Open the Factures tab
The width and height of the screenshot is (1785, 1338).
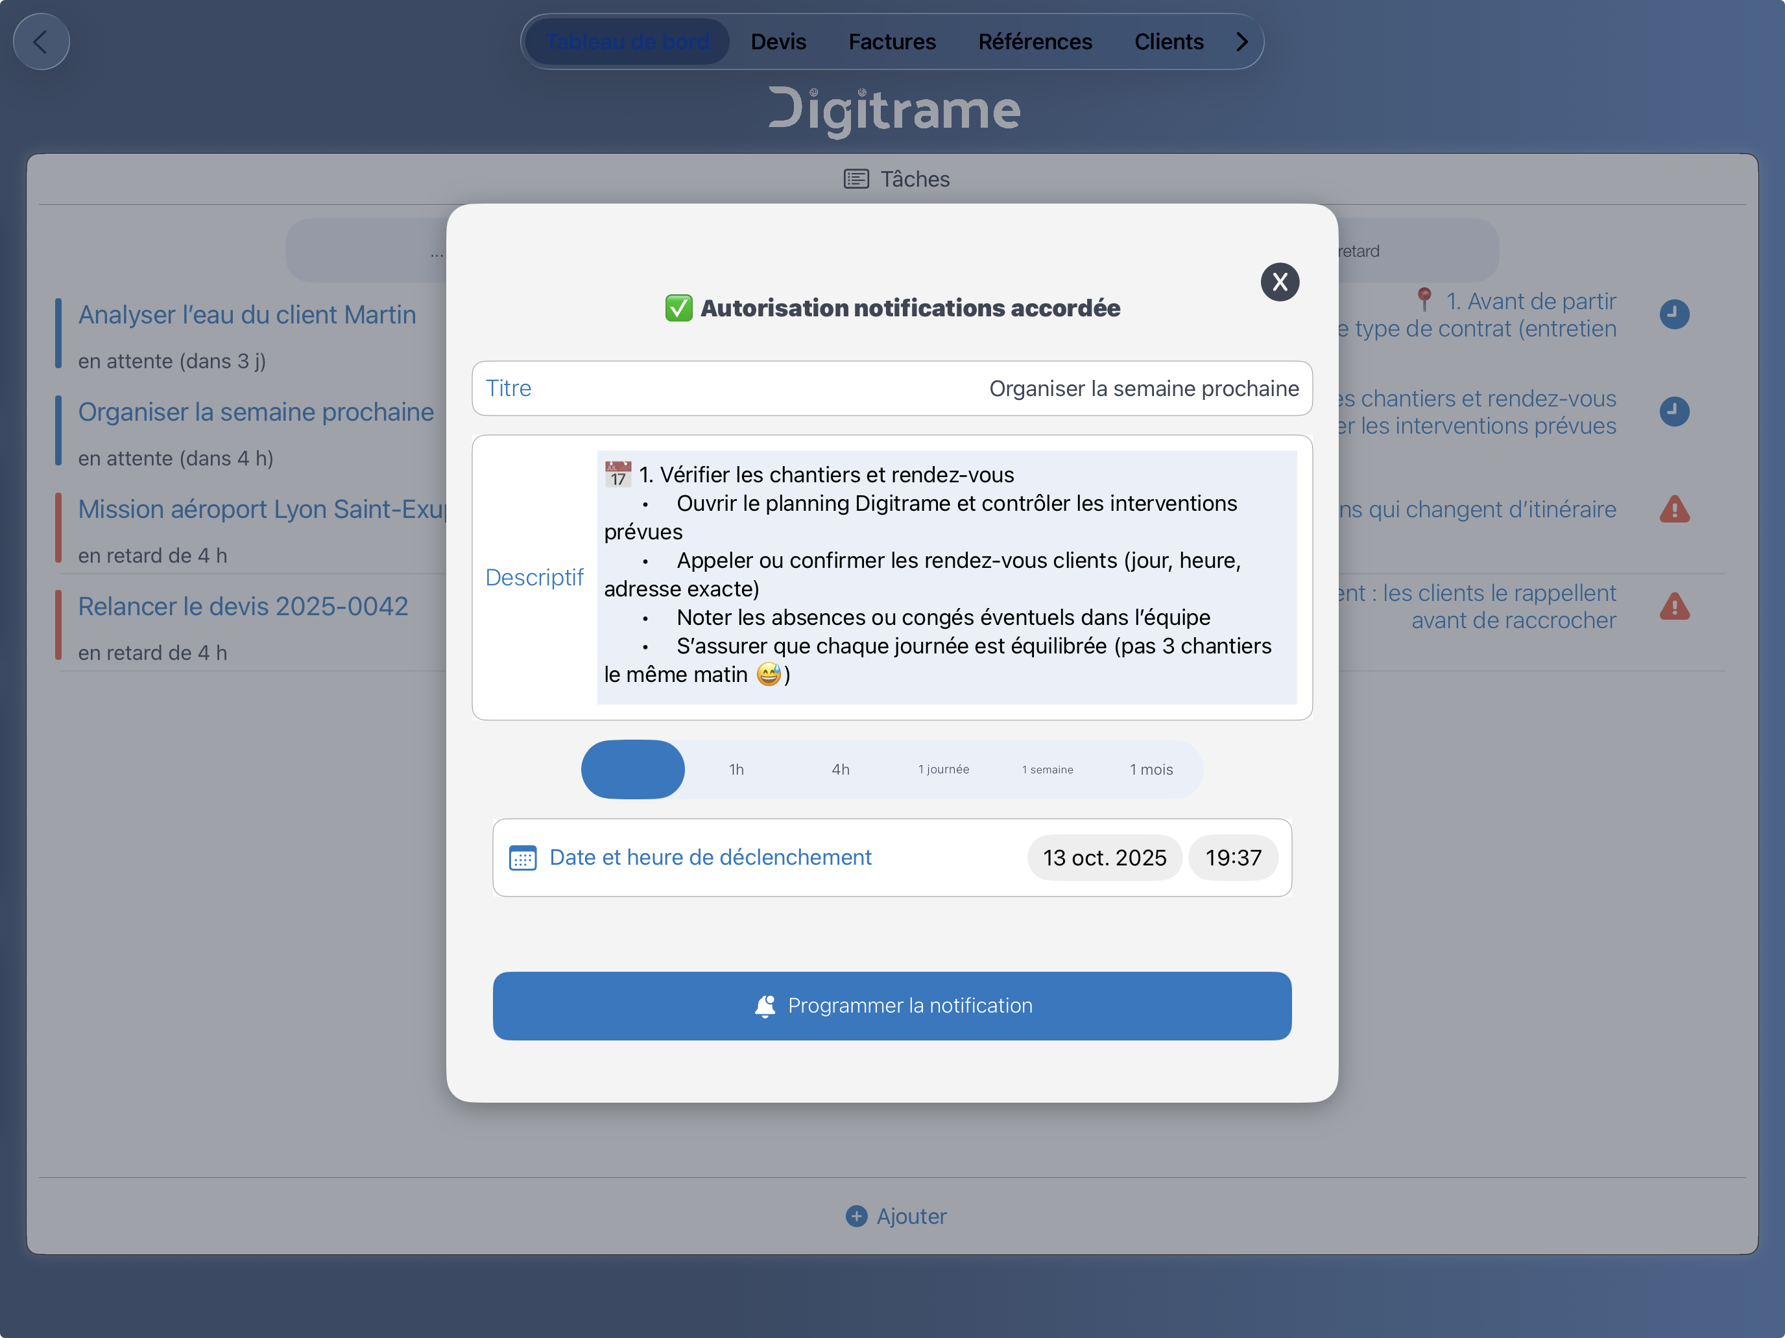[x=892, y=42]
